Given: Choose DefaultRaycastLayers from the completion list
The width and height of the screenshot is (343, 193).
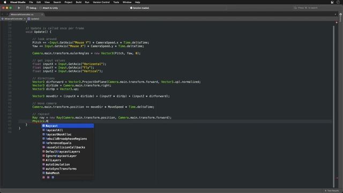Looking at the screenshot, I should pyautogui.click(x=68, y=152).
